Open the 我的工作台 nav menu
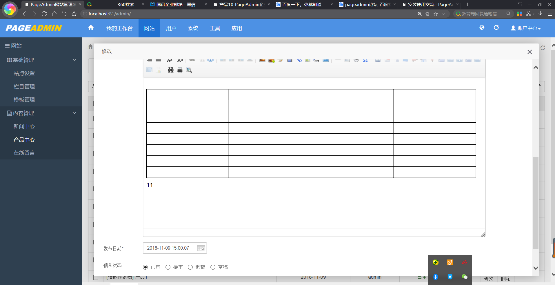This screenshot has height=285, width=555. 119,28
